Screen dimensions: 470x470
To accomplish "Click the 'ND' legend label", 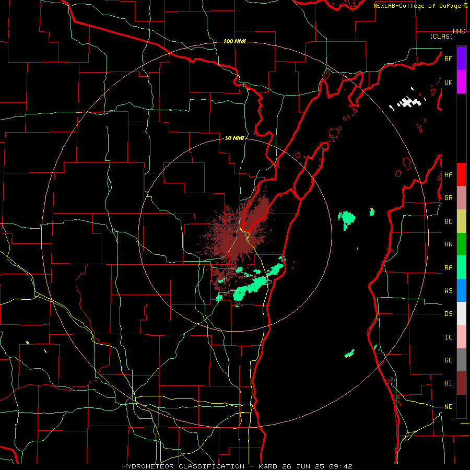I will (x=448, y=407).
